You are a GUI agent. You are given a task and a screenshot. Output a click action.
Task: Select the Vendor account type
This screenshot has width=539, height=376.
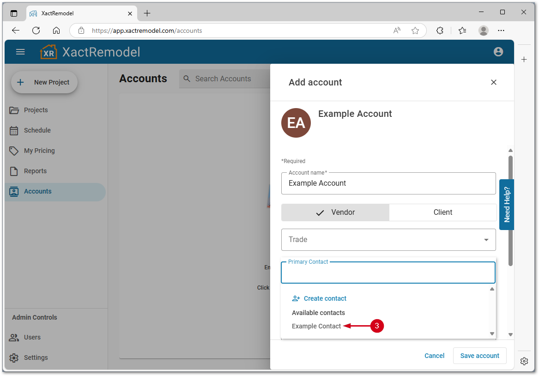click(335, 212)
